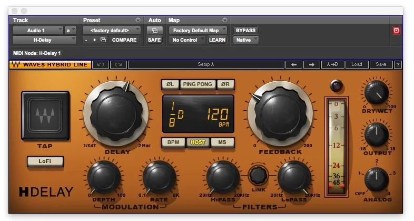Enable PING PONG delay mode
Screen dimensions: 414x221
pos(198,84)
